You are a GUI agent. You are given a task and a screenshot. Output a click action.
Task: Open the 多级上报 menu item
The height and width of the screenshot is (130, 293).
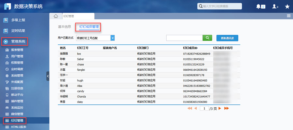tap(18, 20)
